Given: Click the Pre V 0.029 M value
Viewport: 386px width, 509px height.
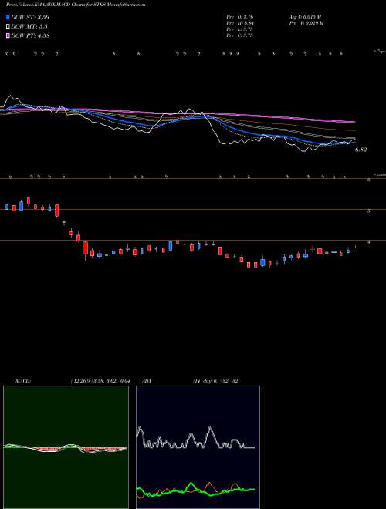Looking at the screenshot, I should pos(306,23).
